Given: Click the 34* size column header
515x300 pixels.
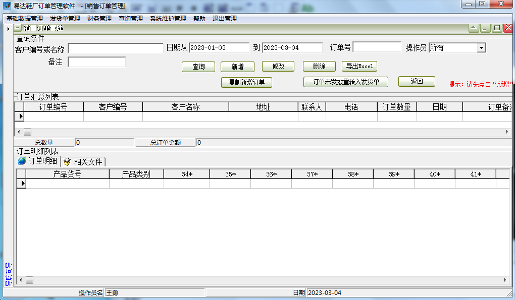Looking at the screenshot, I should (187, 174).
